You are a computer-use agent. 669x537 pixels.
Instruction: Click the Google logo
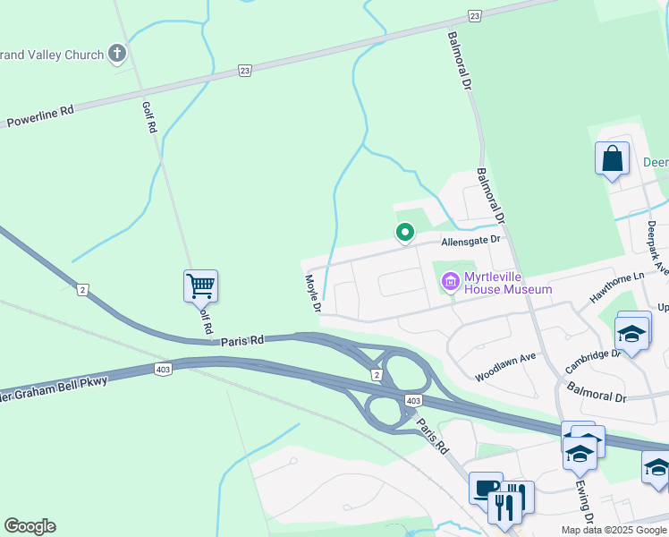[30, 526]
